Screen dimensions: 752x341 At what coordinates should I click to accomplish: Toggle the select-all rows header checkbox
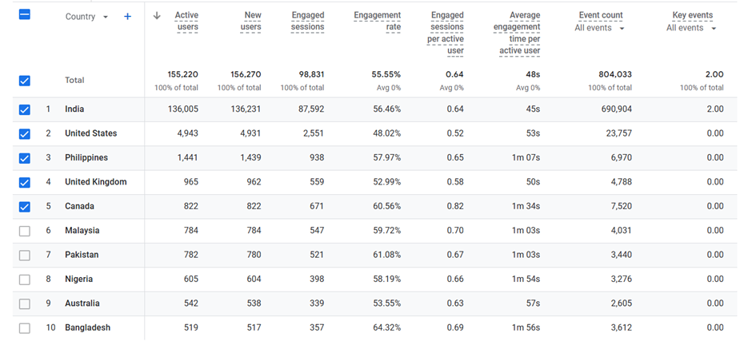(x=24, y=14)
